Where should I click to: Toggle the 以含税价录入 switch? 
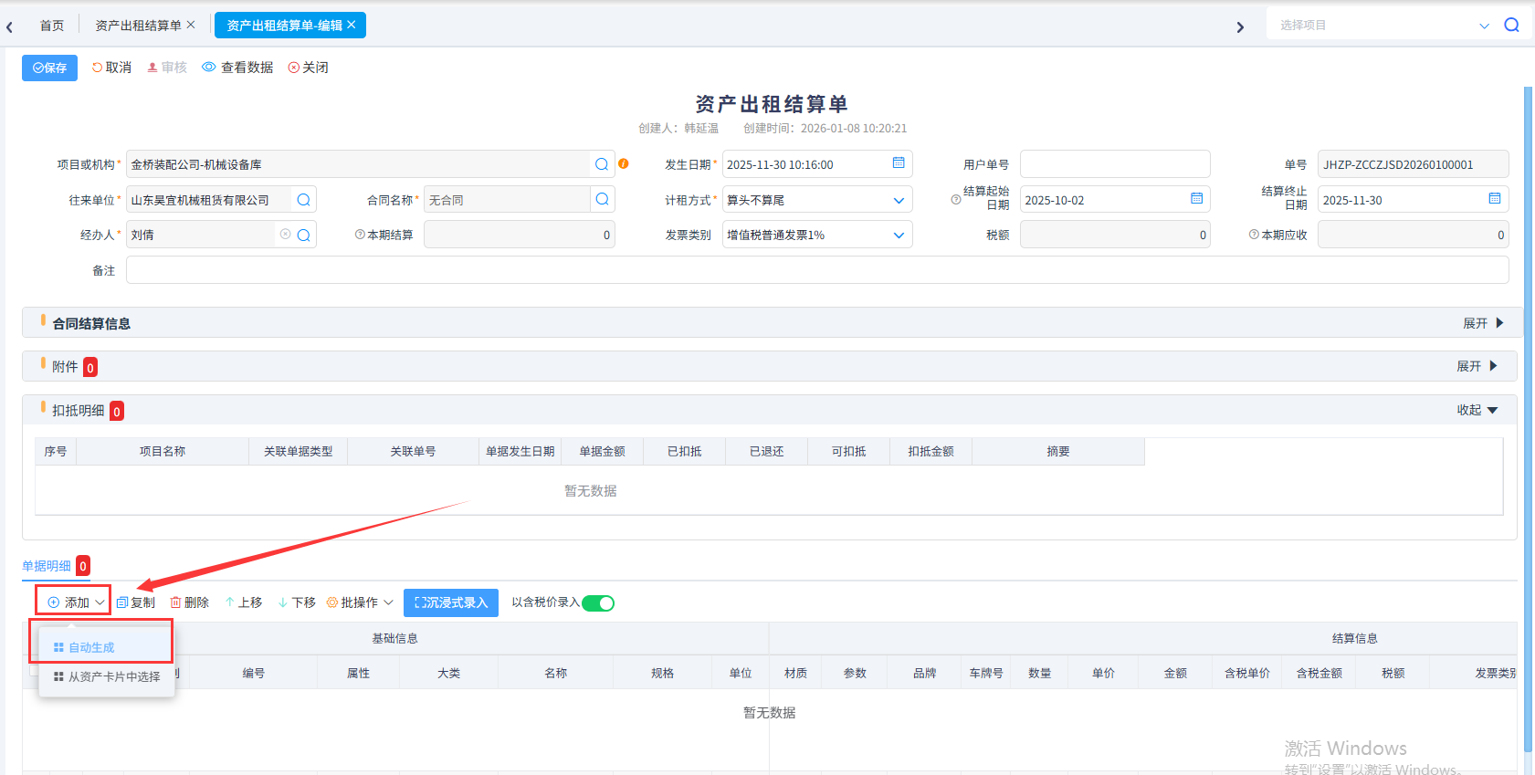[x=598, y=602]
